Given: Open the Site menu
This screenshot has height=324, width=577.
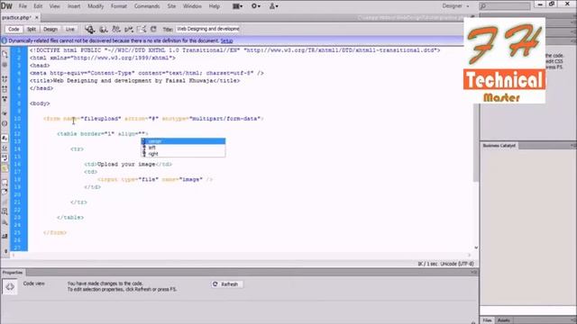Looking at the screenshot, I should [171, 6].
